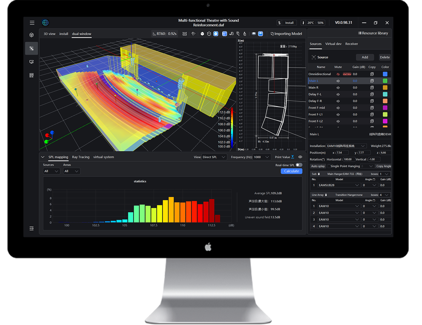Mute the Main R source
The height and width of the screenshot is (325, 422).
[338, 88]
